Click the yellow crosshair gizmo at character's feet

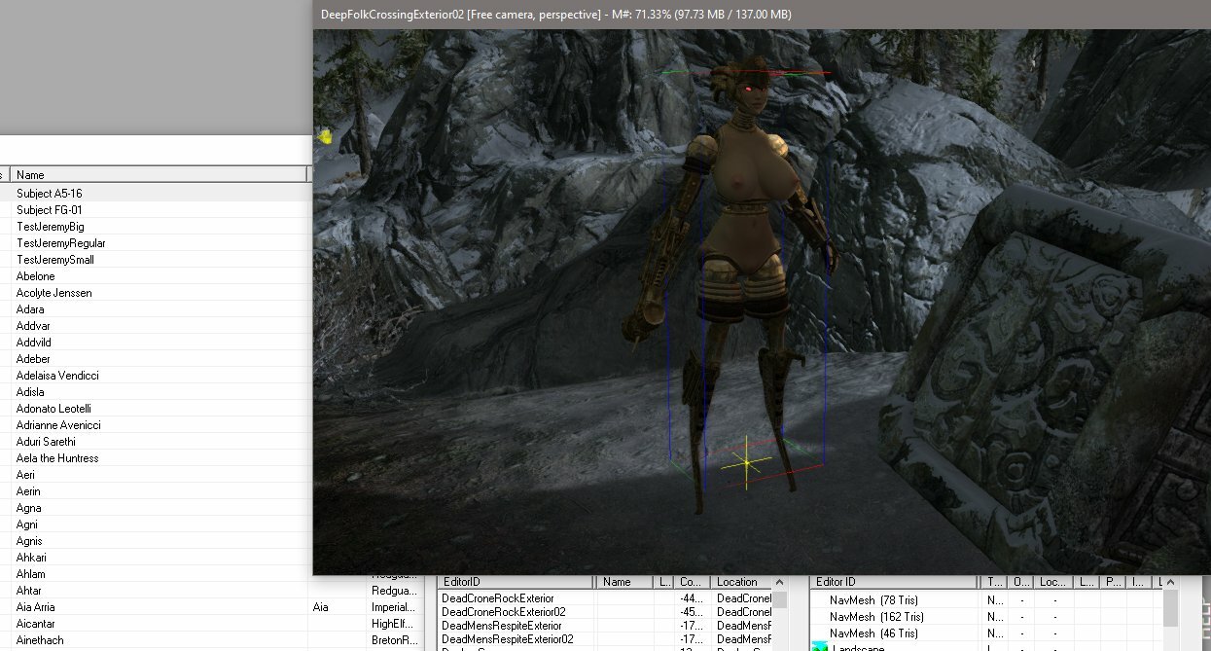747,462
